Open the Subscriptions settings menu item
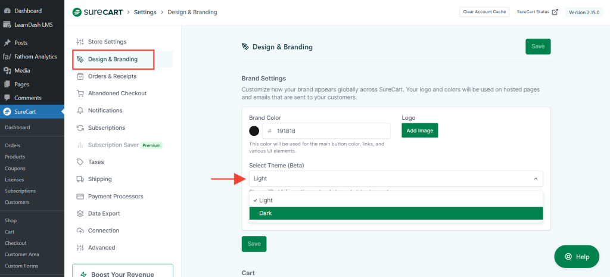610x277 pixels. click(106, 128)
